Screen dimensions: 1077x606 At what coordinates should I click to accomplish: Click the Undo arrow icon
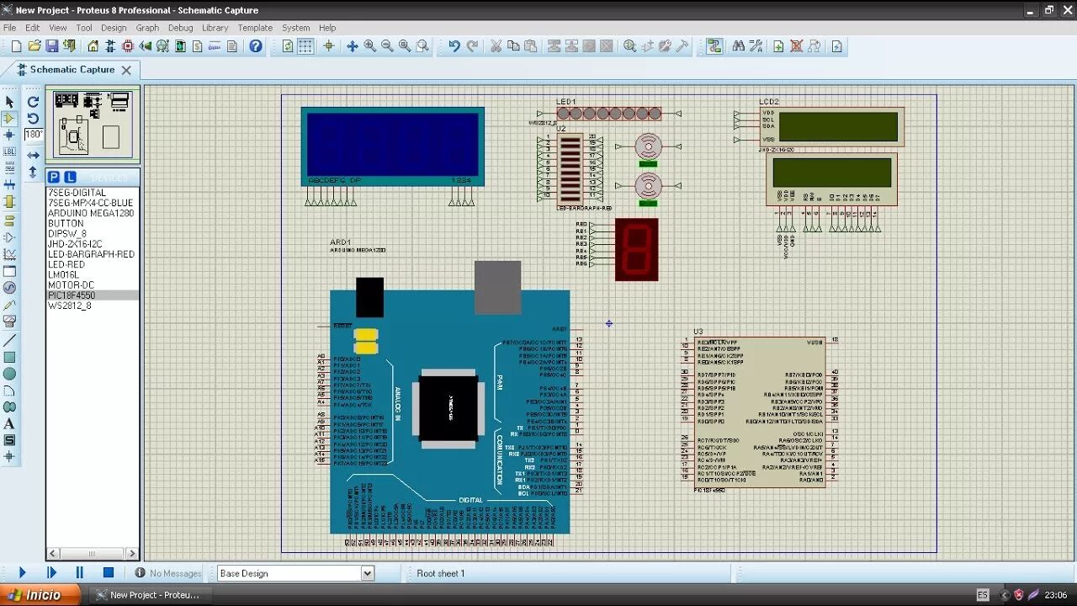(454, 46)
